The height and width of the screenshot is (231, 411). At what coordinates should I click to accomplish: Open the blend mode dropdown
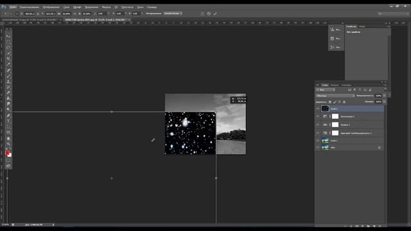[x=335, y=96]
